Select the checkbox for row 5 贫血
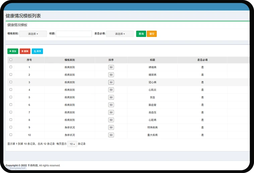 [11, 97]
